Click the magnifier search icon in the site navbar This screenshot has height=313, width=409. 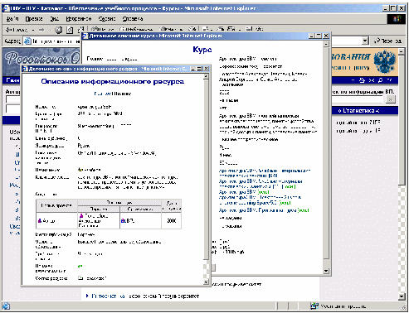coord(381,80)
